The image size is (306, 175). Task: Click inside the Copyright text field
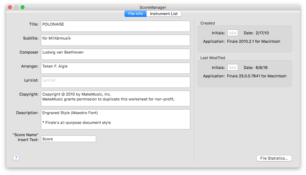pos(115,98)
